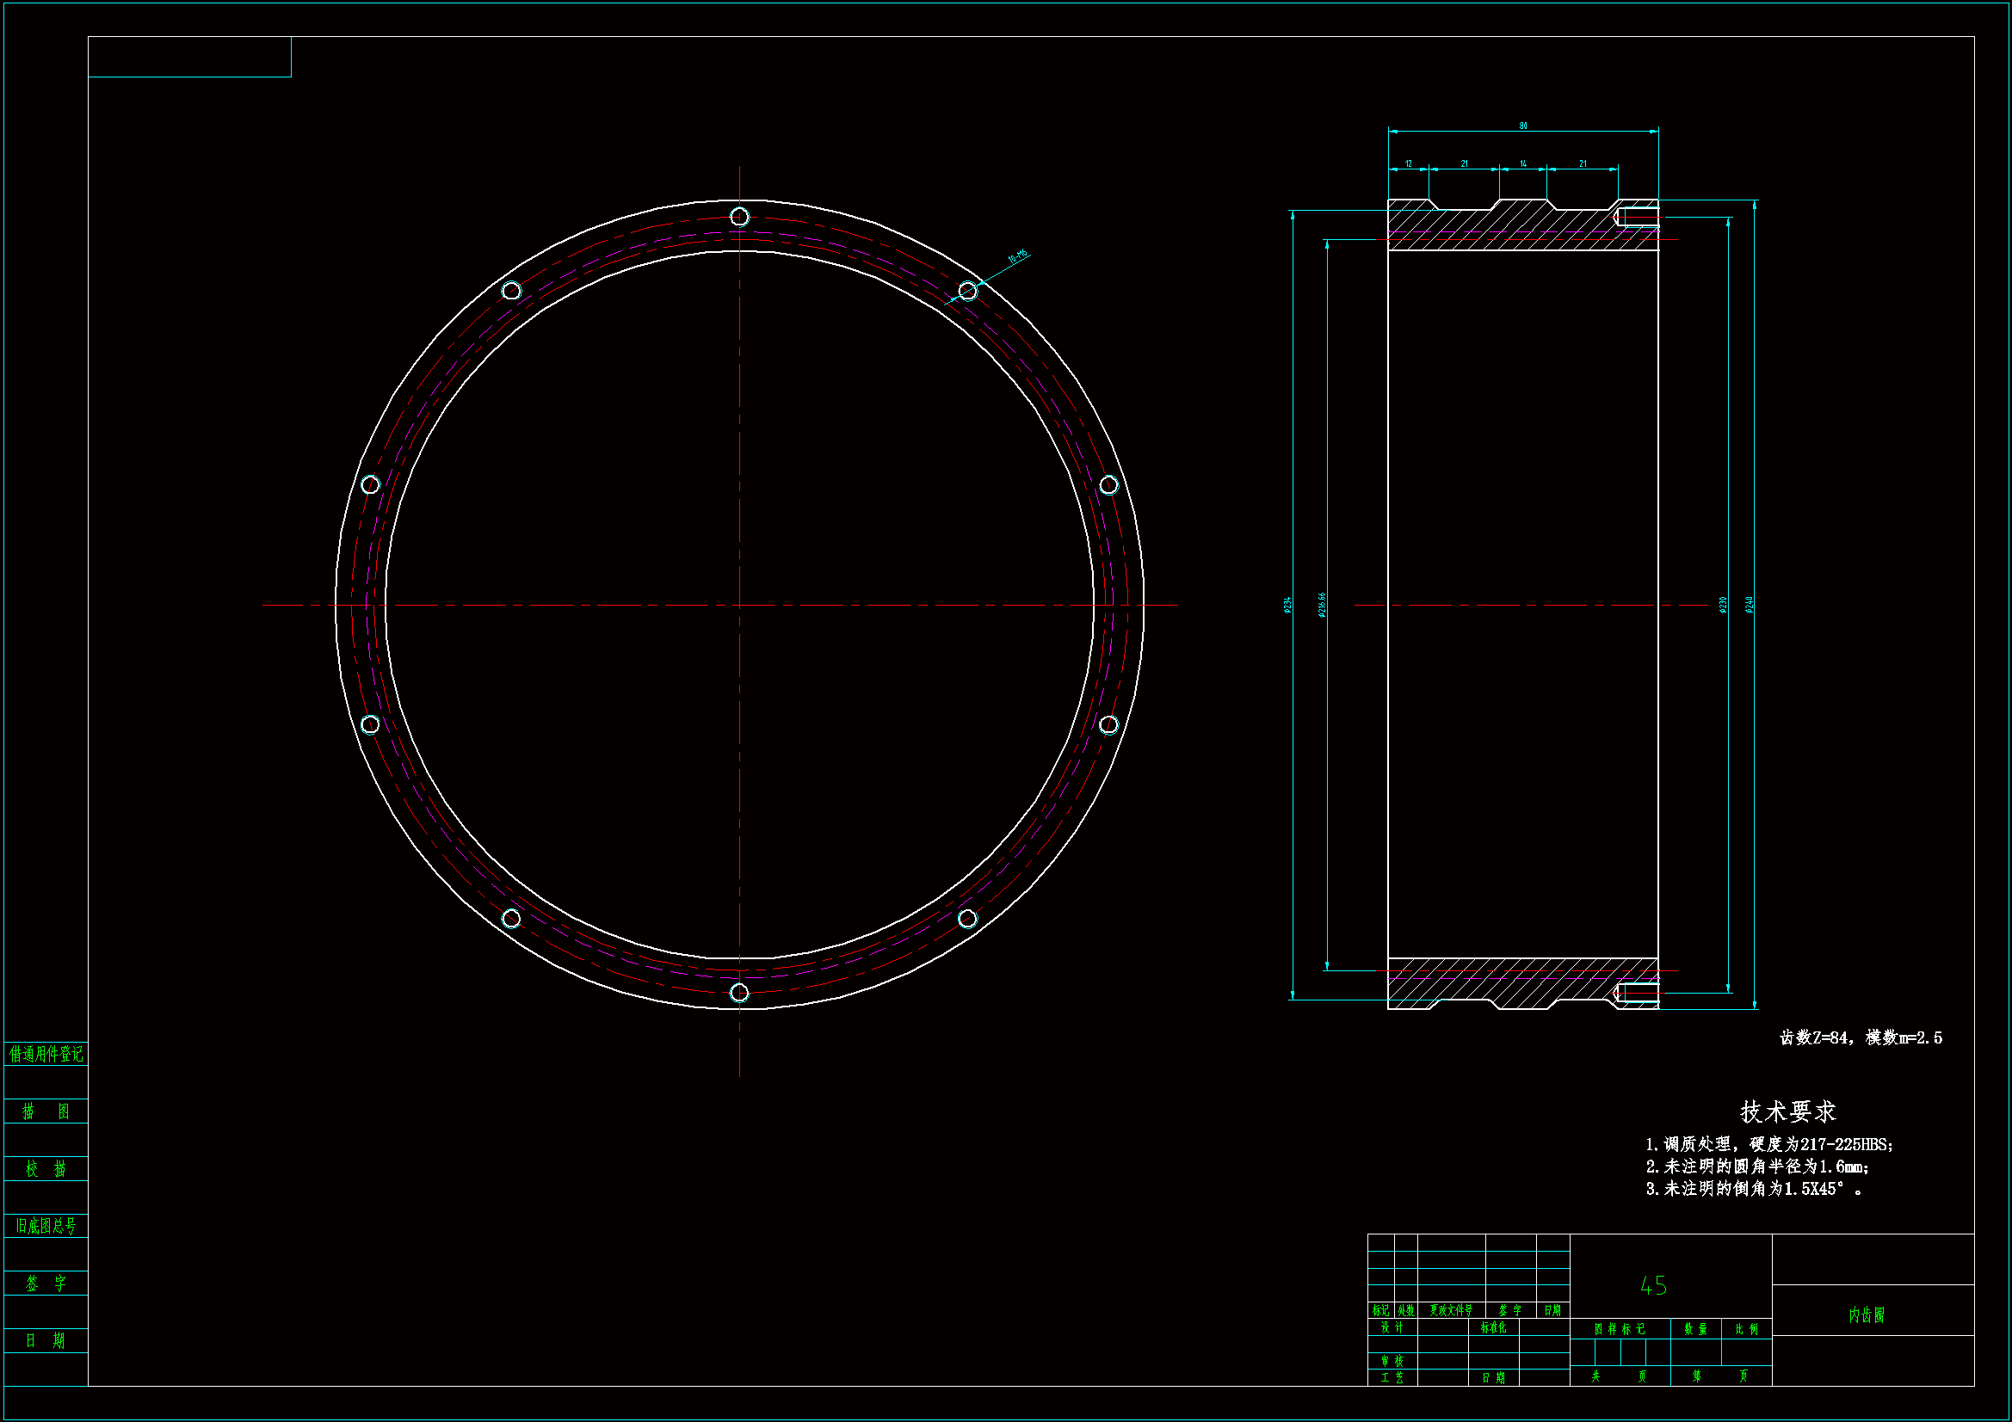The image size is (2012, 1422).
Task: Click the top bolt hole on the ring
Action: click(x=738, y=217)
